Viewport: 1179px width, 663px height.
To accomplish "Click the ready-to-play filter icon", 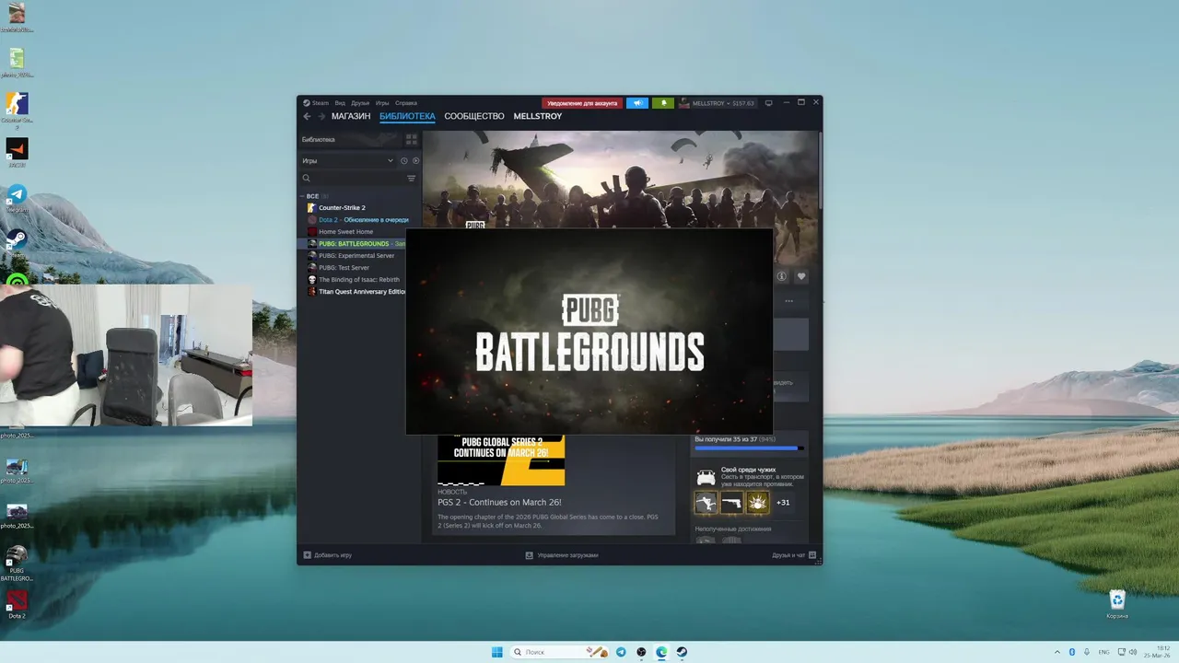I will click(x=415, y=160).
